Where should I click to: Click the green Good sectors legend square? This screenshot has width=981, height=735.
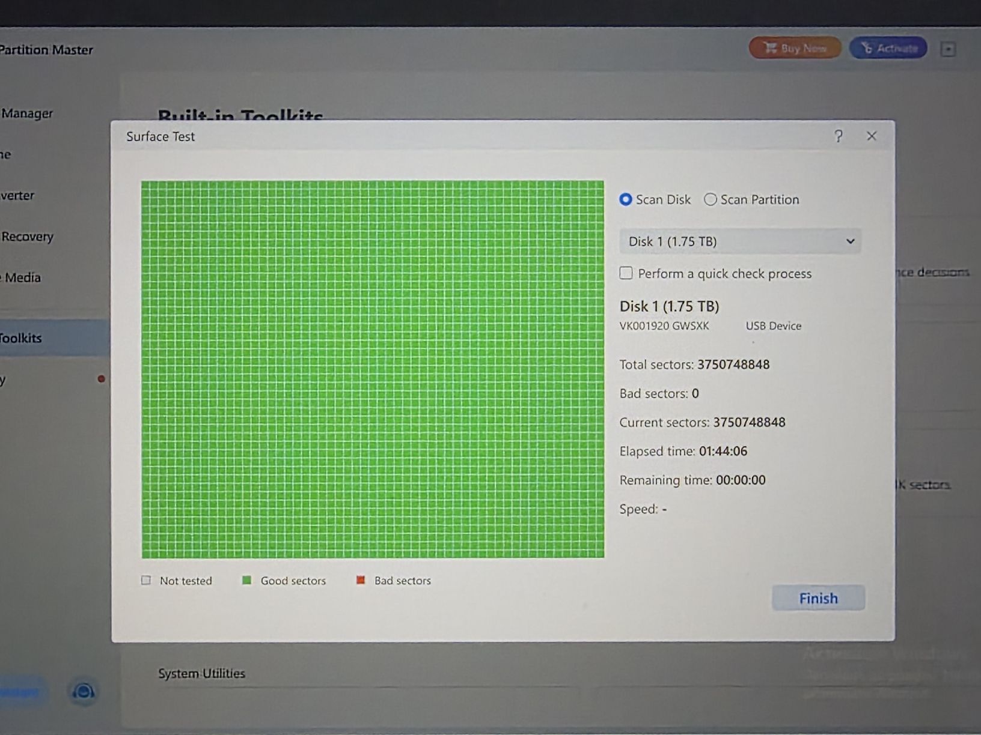(x=246, y=580)
